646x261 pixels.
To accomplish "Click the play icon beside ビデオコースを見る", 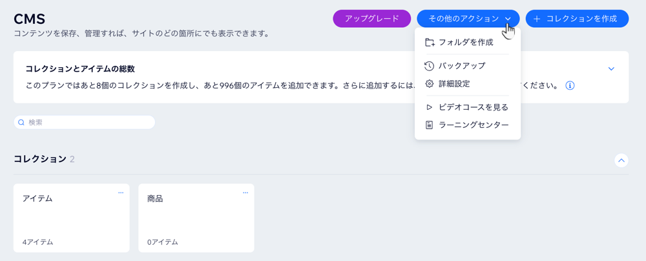I will point(430,107).
